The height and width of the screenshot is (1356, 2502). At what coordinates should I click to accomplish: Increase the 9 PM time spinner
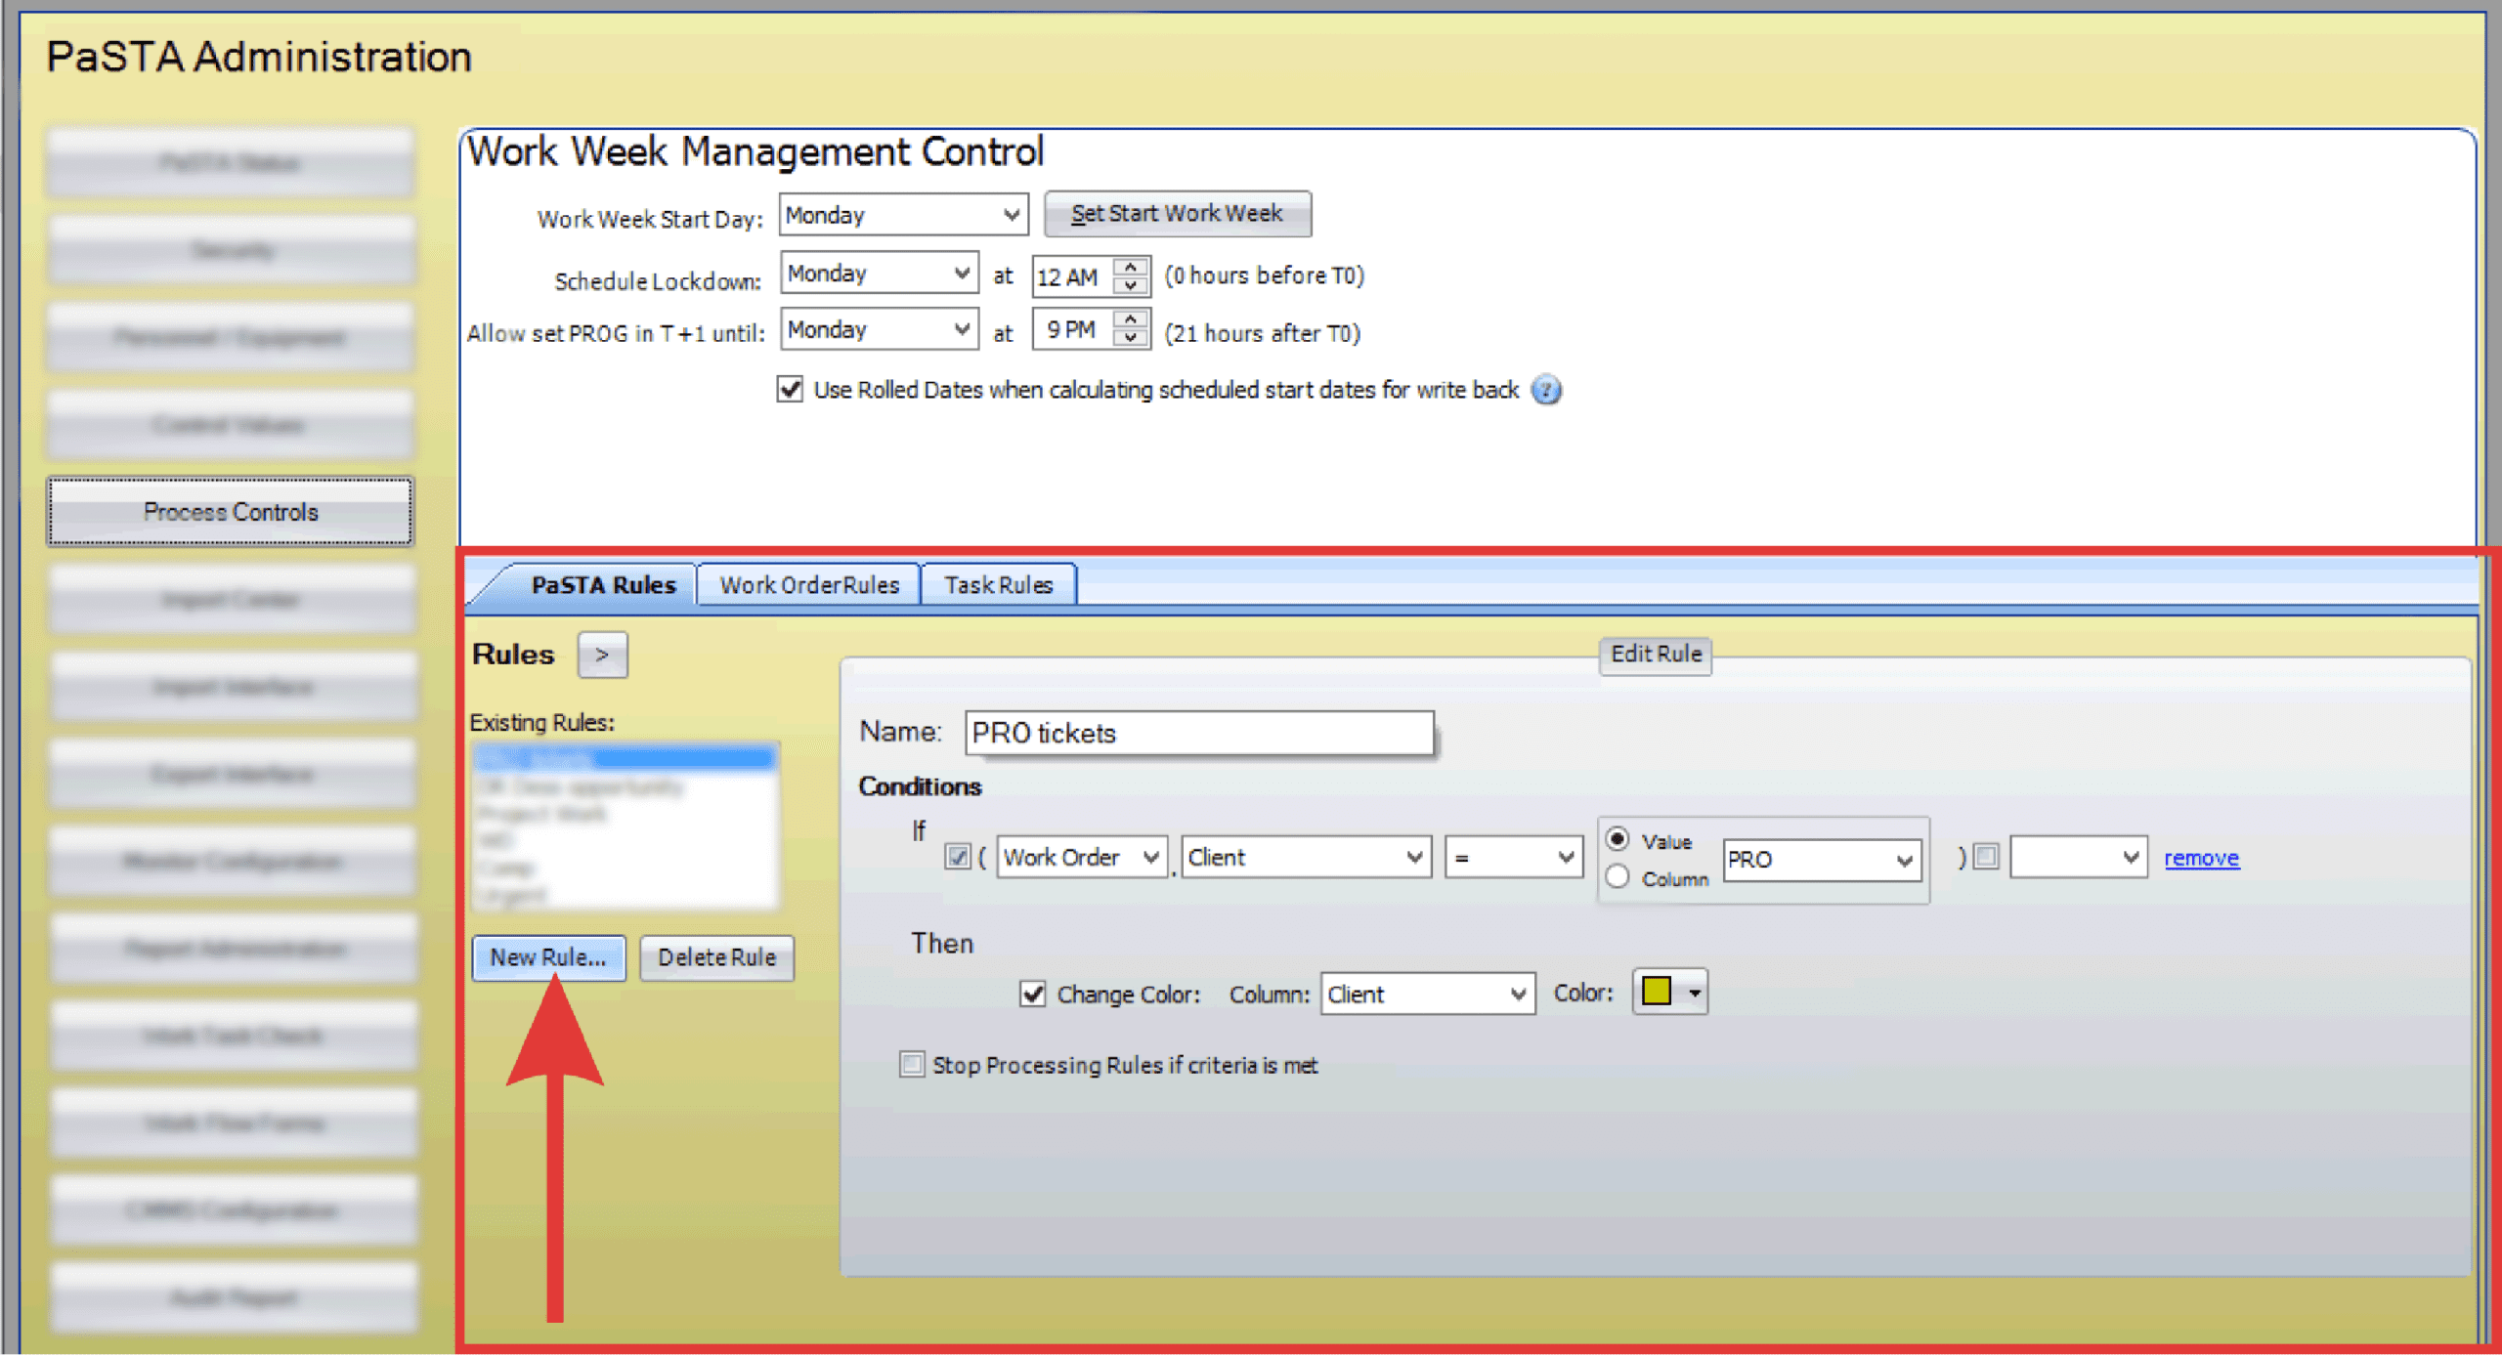(1131, 320)
